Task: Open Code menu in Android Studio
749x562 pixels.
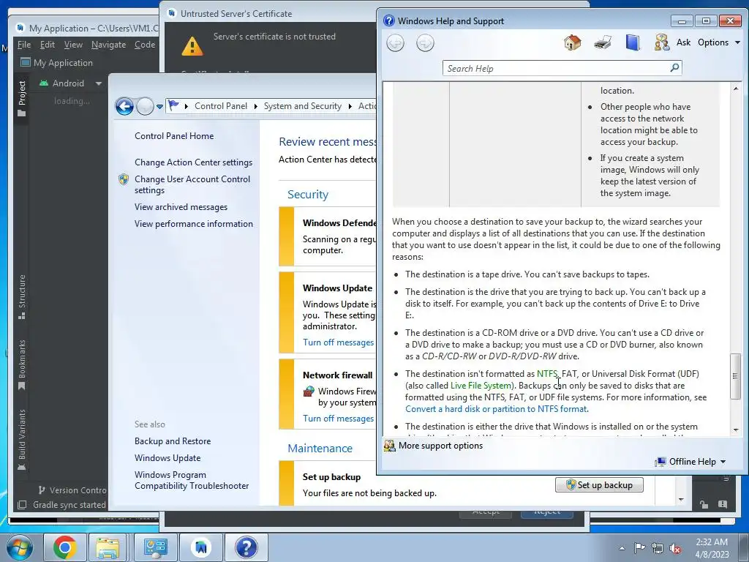Action: [145, 45]
